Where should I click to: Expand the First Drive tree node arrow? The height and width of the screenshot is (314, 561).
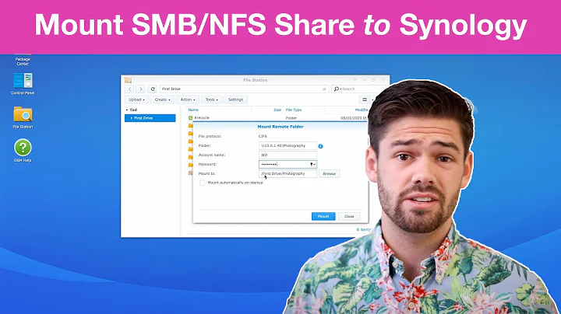pos(132,118)
